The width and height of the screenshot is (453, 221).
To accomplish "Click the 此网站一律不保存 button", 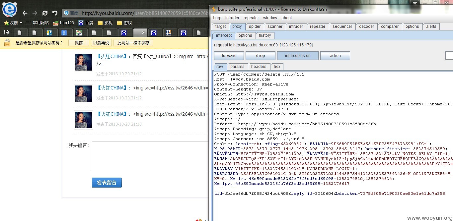I will pos(133,43).
